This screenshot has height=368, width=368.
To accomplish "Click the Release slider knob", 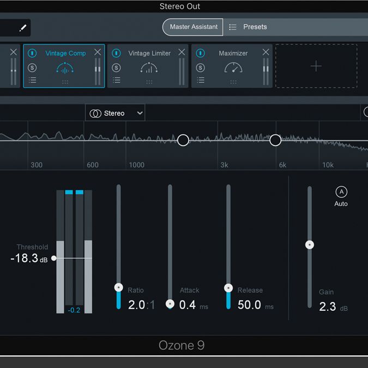I will 228,288.
